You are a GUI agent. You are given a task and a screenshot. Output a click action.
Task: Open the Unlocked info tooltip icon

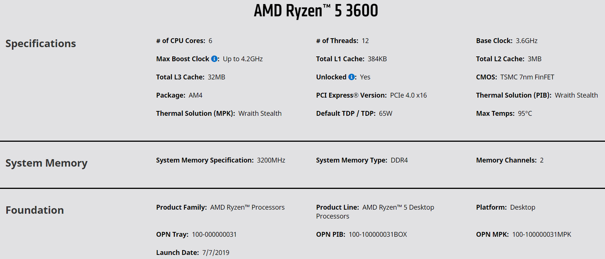click(351, 77)
